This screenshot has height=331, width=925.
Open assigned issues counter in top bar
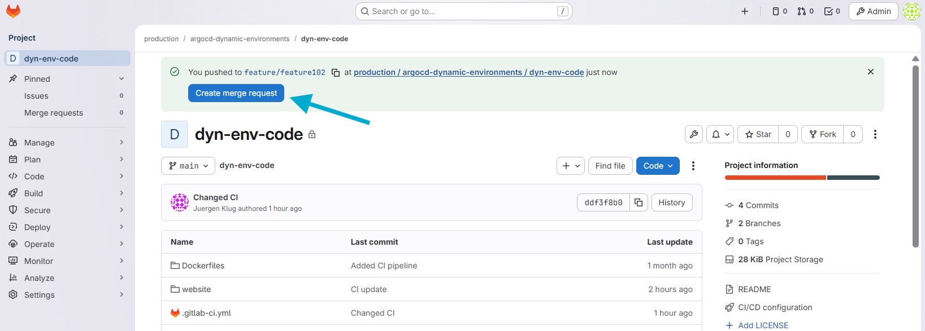pyautogui.click(x=780, y=11)
